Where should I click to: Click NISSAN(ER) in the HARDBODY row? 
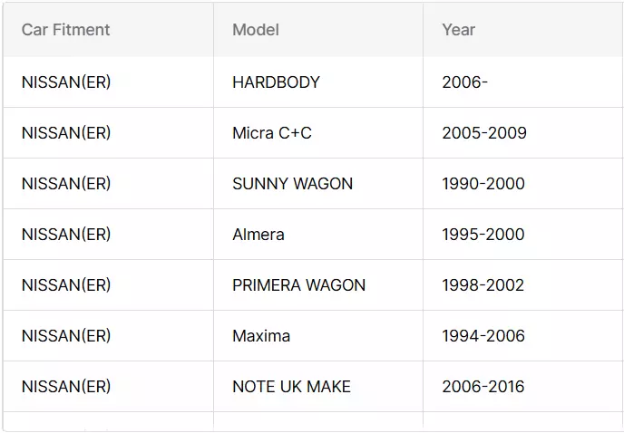pyautogui.click(x=66, y=82)
